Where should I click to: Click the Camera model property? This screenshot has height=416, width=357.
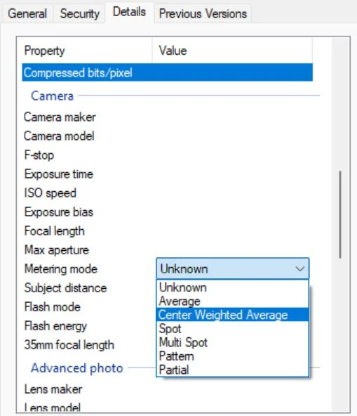coord(59,136)
